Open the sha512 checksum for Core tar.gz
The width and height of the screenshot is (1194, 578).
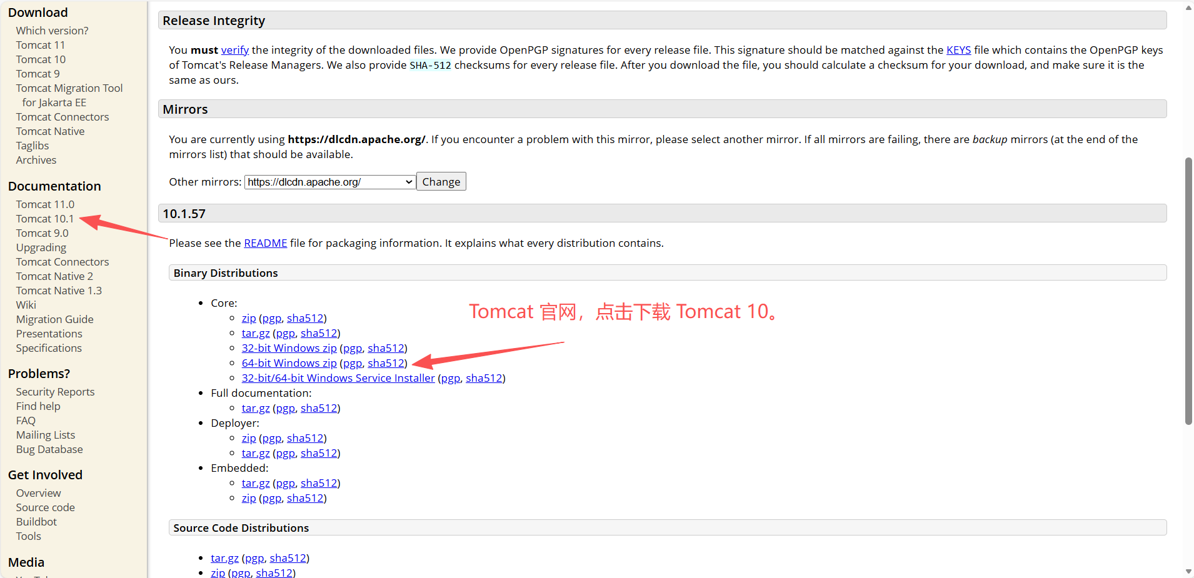coord(319,333)
